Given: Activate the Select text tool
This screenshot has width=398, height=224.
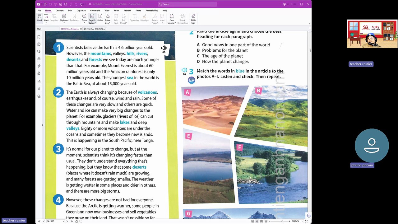Looking at the screenshot, I should click(46, 18).
